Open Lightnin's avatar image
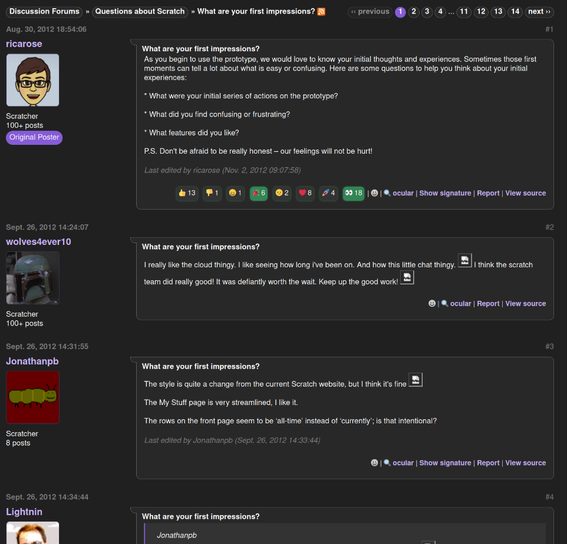This screenshot has height=544, width=567. [x=32, y=533]
